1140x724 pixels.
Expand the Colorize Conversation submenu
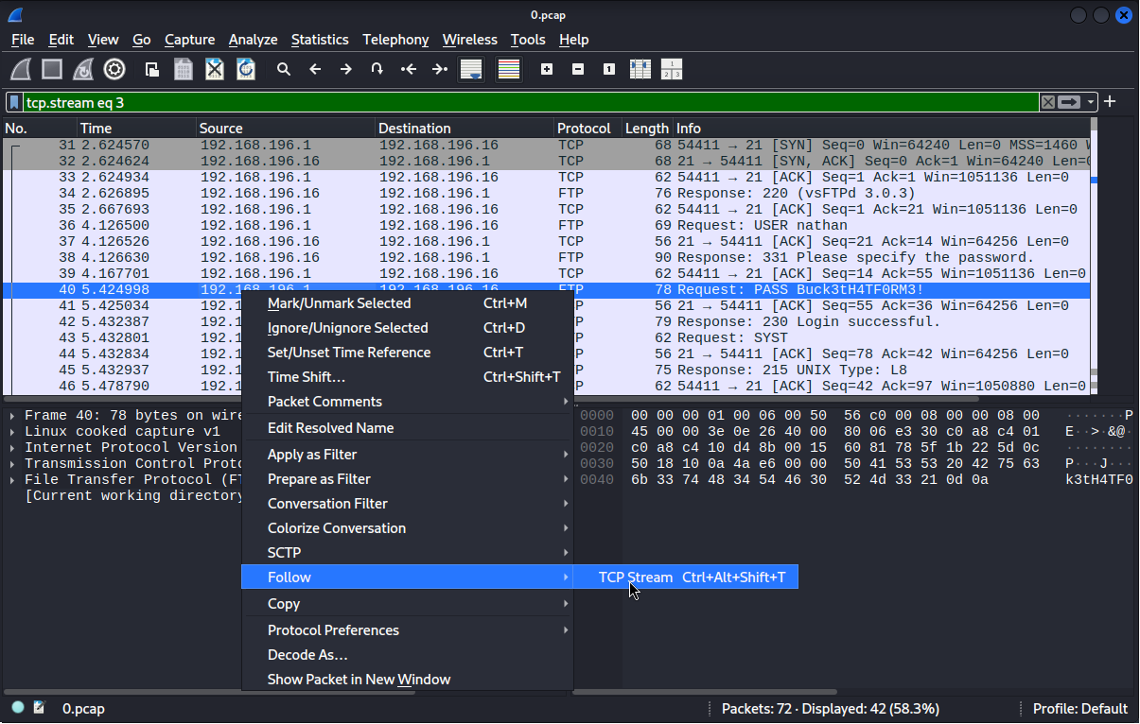point(408,528)
